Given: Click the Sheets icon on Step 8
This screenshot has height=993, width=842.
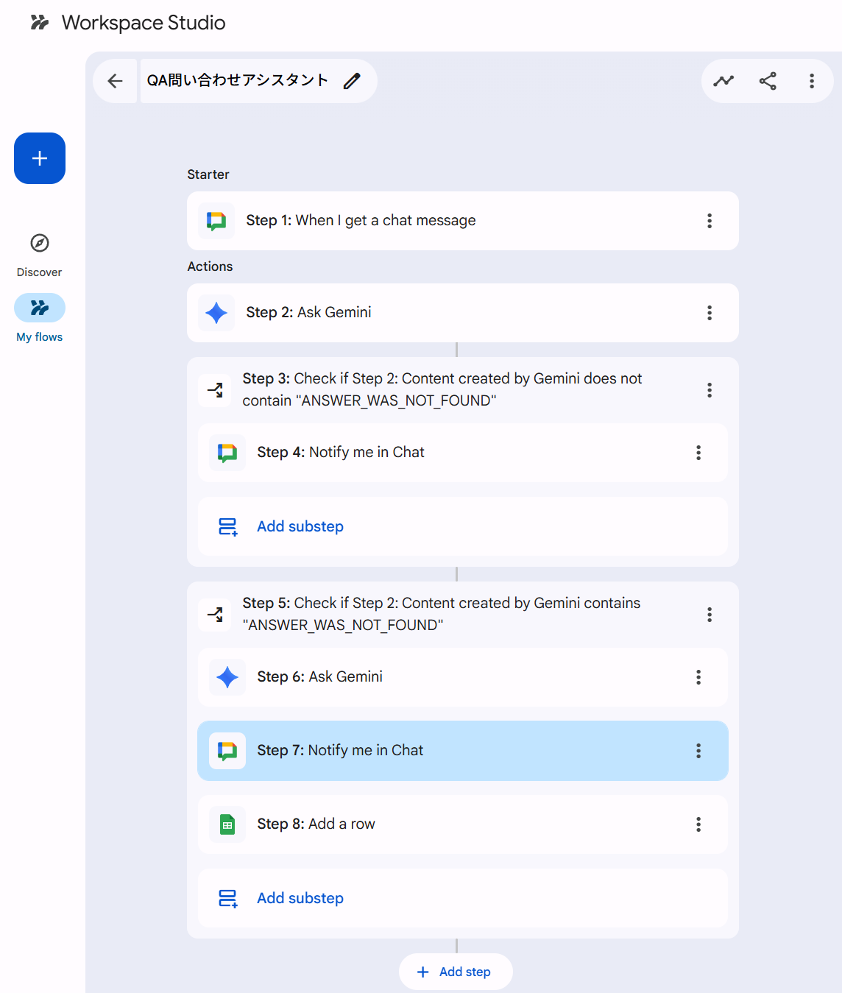Looking at the screenshot, I should point(227,824).
